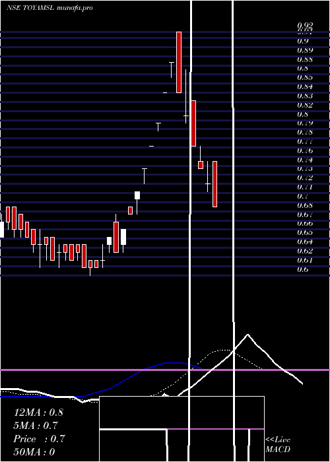Click the last red candle on the right
The width and height of the screenshot is (330, 462).
tap(214, 184)
